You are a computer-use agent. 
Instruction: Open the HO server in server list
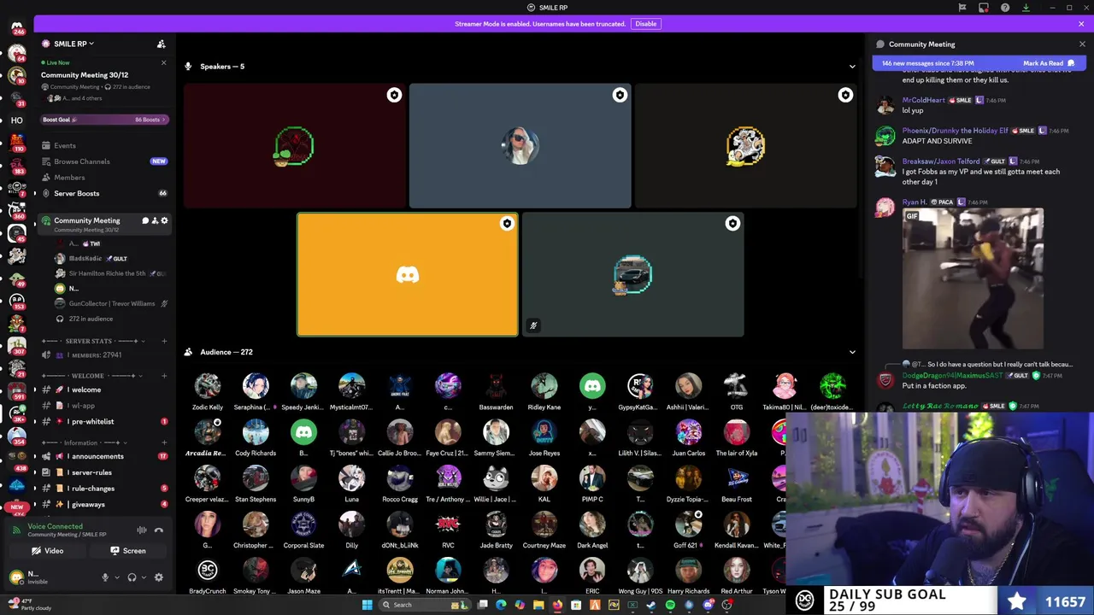(16, 120)
